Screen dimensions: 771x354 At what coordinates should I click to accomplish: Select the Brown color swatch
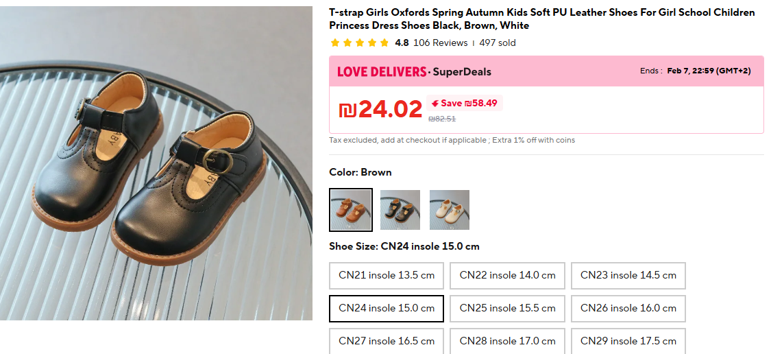click(351, 210)
